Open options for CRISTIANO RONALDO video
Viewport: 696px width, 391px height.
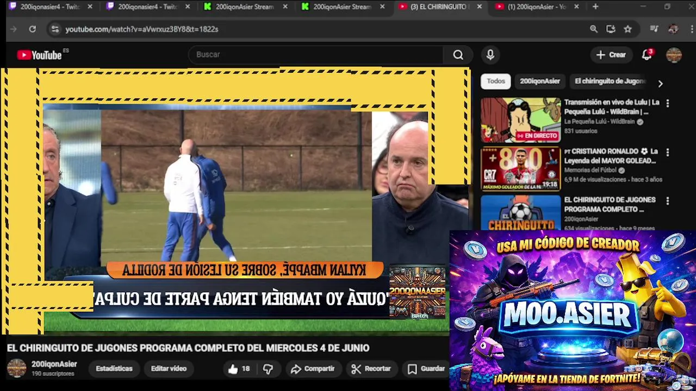668,152
